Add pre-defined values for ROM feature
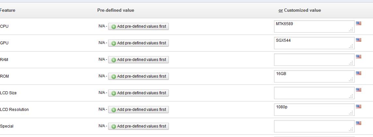Viewport: 373px width, 137px height. pos(138,76)
